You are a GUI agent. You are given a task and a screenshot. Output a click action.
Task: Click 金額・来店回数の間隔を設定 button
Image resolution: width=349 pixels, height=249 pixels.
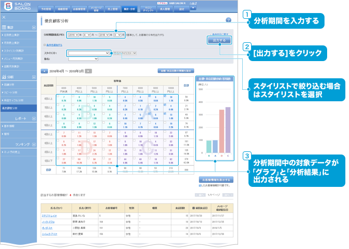(176, 70)
